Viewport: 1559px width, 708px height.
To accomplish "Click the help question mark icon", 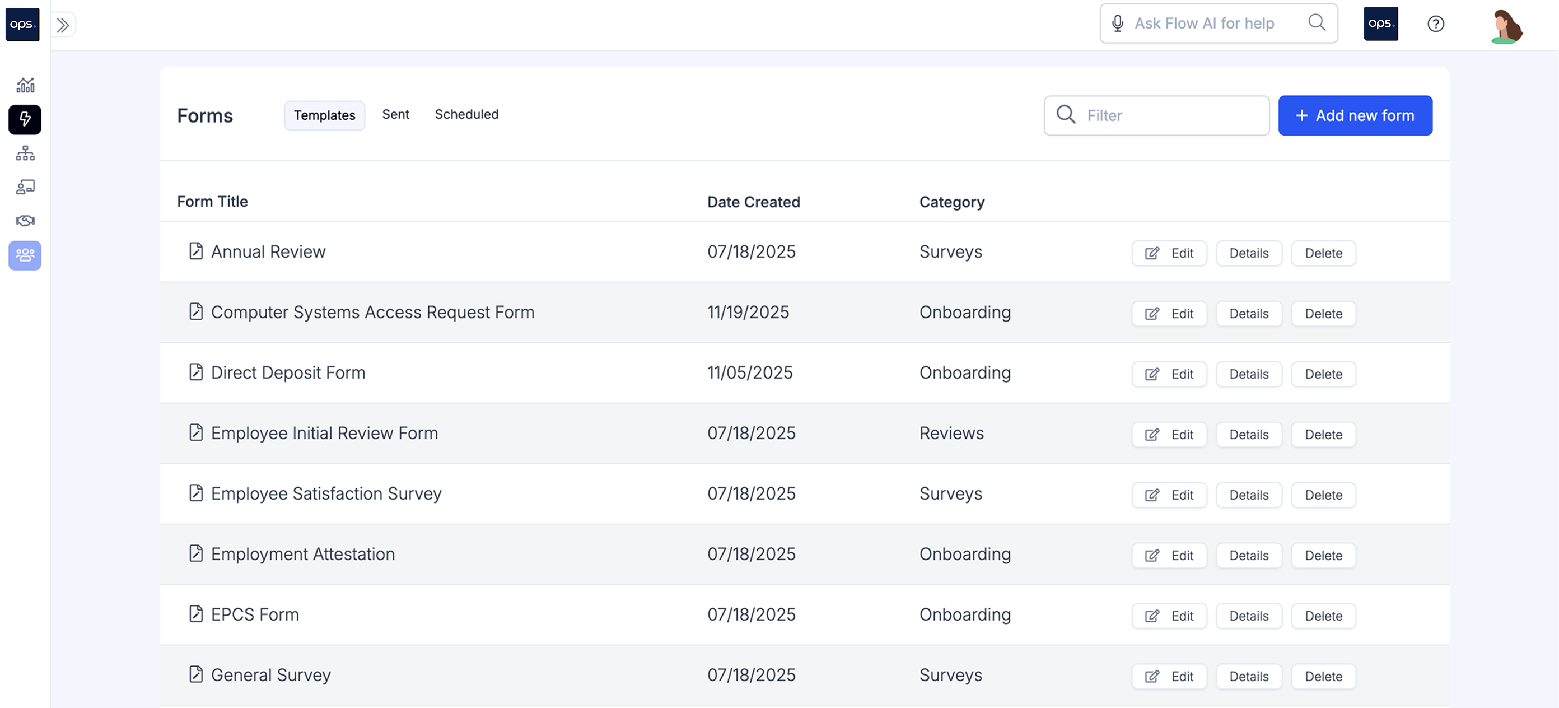I will pyautogui.click(x=1435, y=24).
